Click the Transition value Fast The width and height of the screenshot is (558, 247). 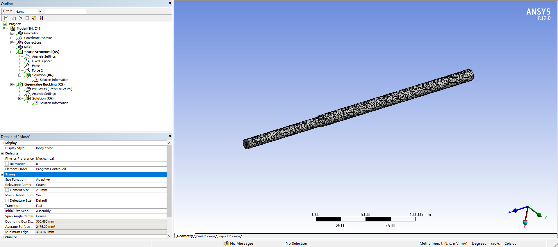[x=101, y=206]
